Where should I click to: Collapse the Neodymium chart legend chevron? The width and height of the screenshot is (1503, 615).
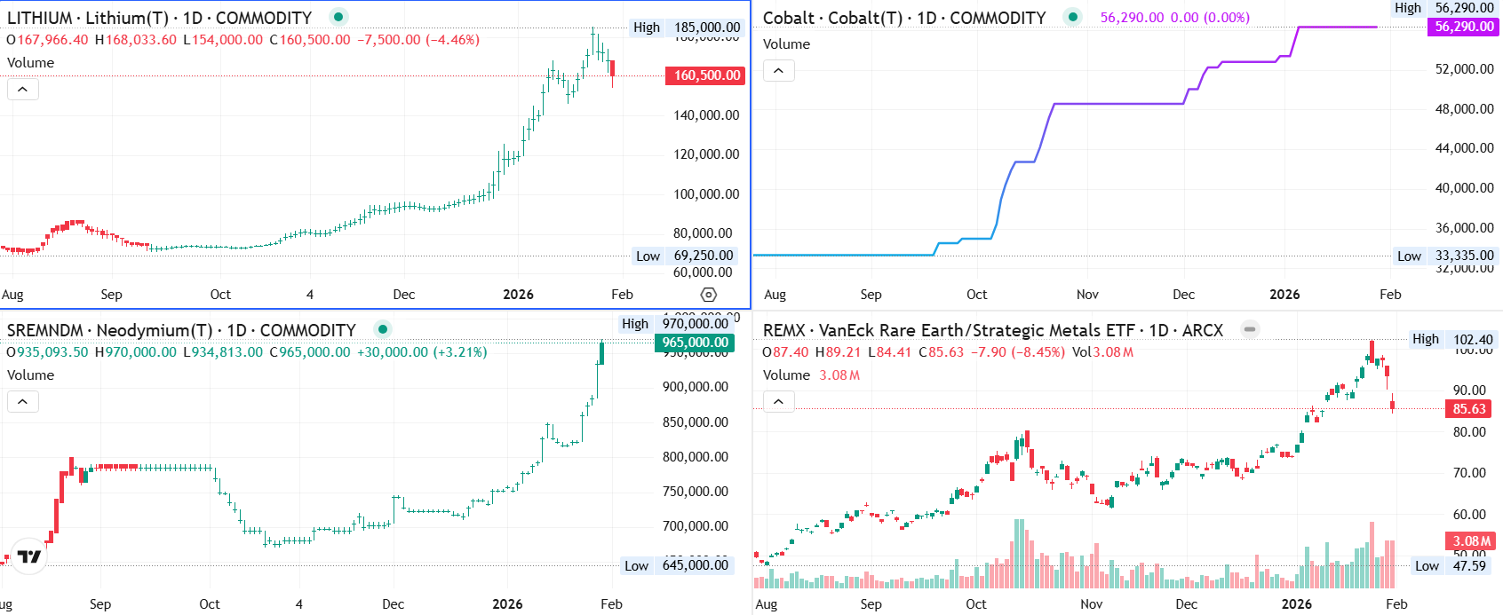(x=23, y=401)
